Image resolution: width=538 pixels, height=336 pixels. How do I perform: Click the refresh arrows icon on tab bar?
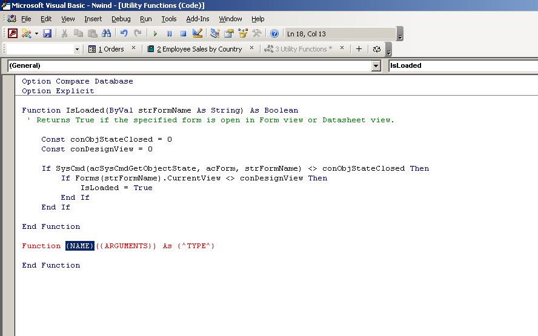click(377, 49)
